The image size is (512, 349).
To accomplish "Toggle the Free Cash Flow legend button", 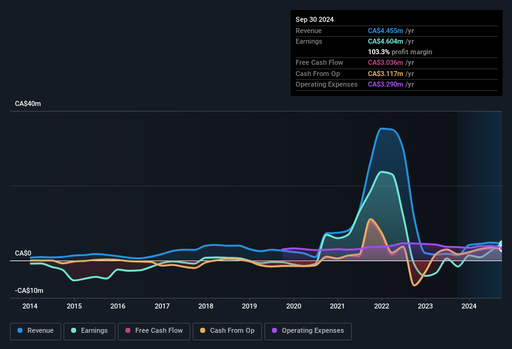I will [154, 331].
